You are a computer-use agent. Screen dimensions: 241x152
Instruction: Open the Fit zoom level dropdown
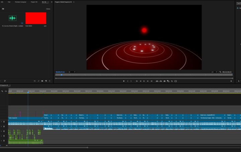72,72
